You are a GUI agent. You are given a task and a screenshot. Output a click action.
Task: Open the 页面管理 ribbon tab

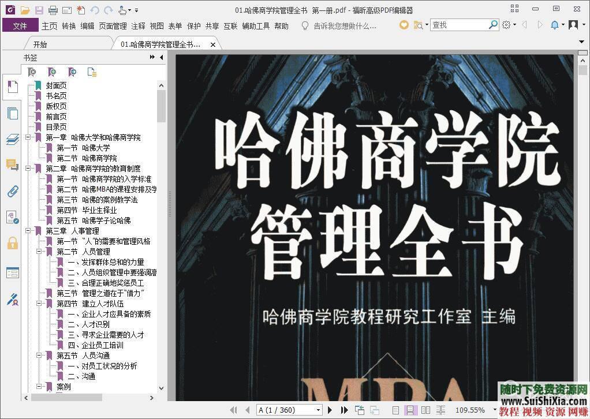113,26
